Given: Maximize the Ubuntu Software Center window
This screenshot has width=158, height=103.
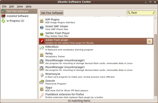Looking at the screenshot, I should pos(150,2).
